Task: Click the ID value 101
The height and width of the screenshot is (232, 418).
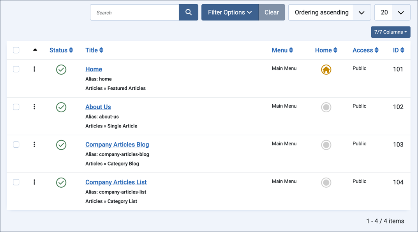Action: (x=398, y=69)
